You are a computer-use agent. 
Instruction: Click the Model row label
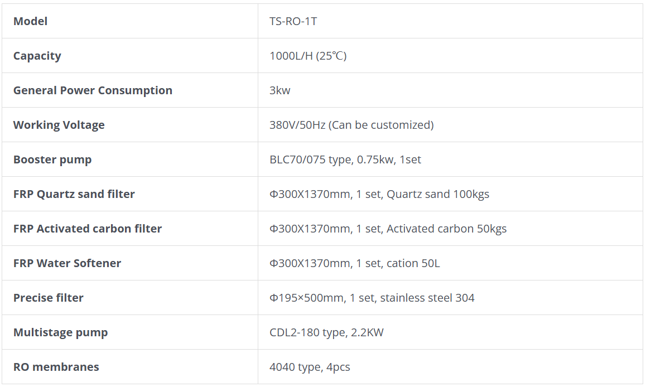(31, 21)
